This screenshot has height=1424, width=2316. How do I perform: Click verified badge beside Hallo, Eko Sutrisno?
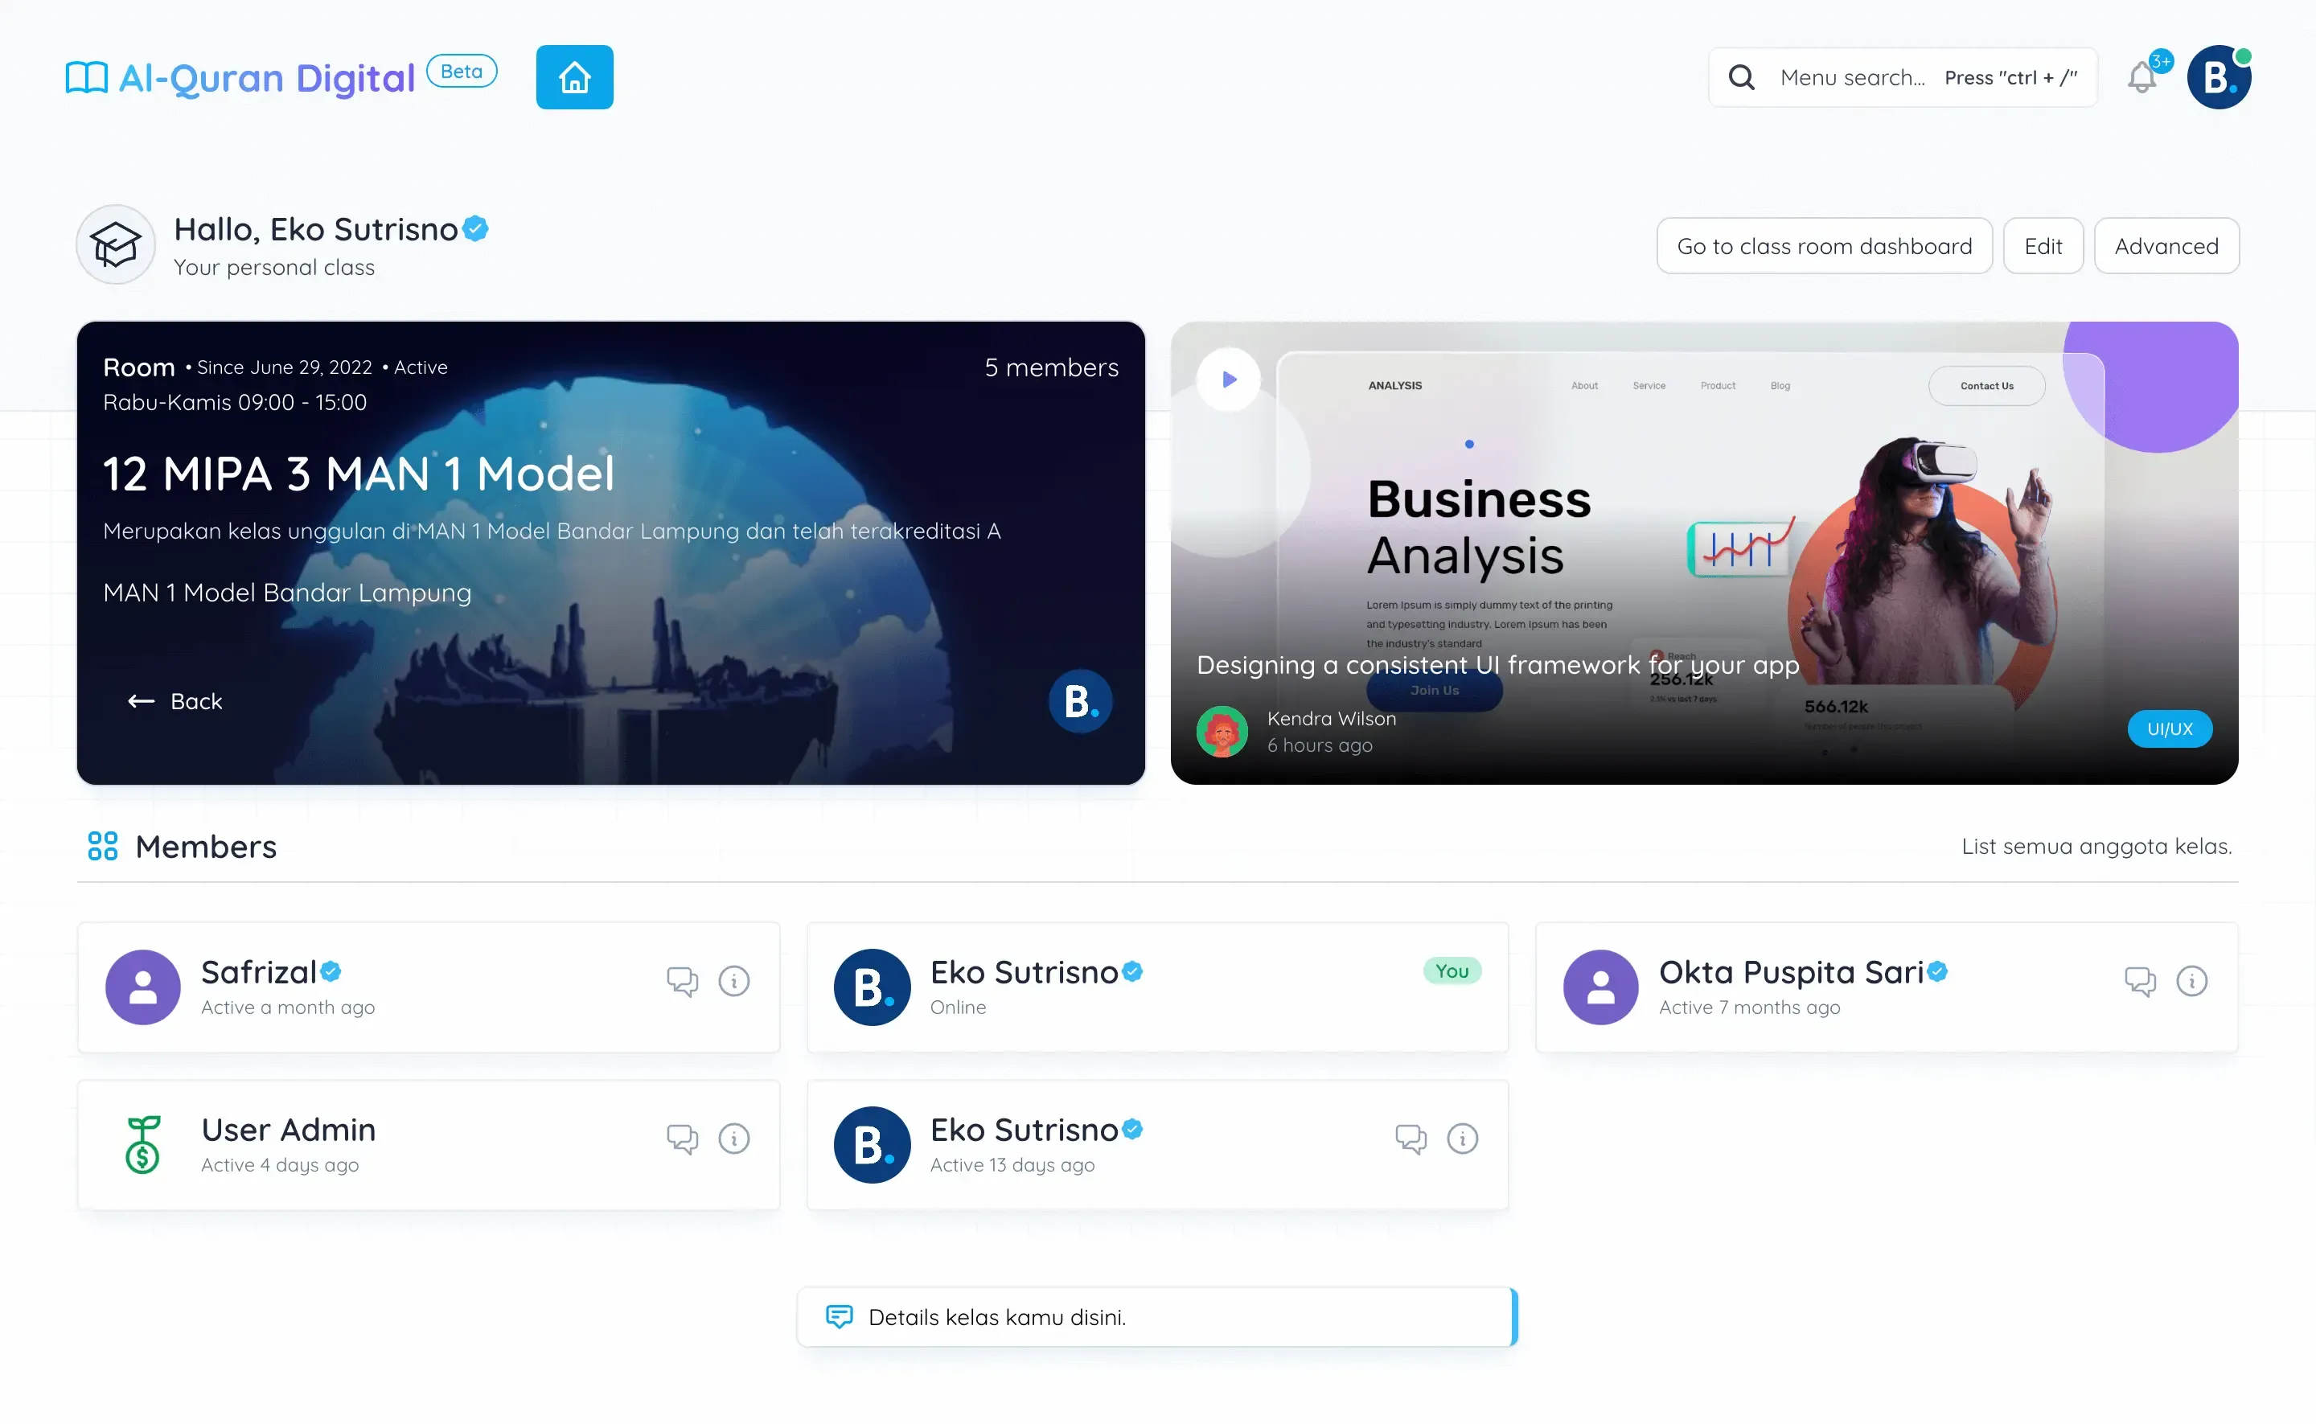[x=475, y=229]
